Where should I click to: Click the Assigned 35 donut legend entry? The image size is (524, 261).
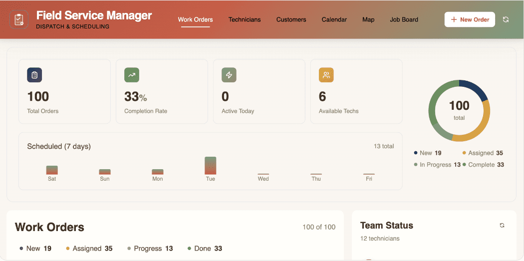click(483, 153)
